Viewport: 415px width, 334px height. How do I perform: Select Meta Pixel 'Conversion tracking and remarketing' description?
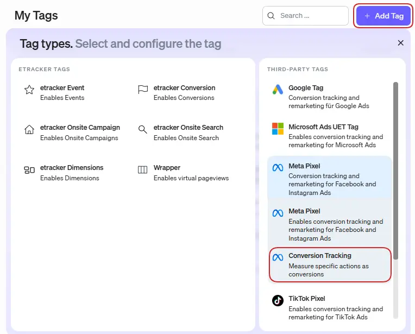point(332,184)
